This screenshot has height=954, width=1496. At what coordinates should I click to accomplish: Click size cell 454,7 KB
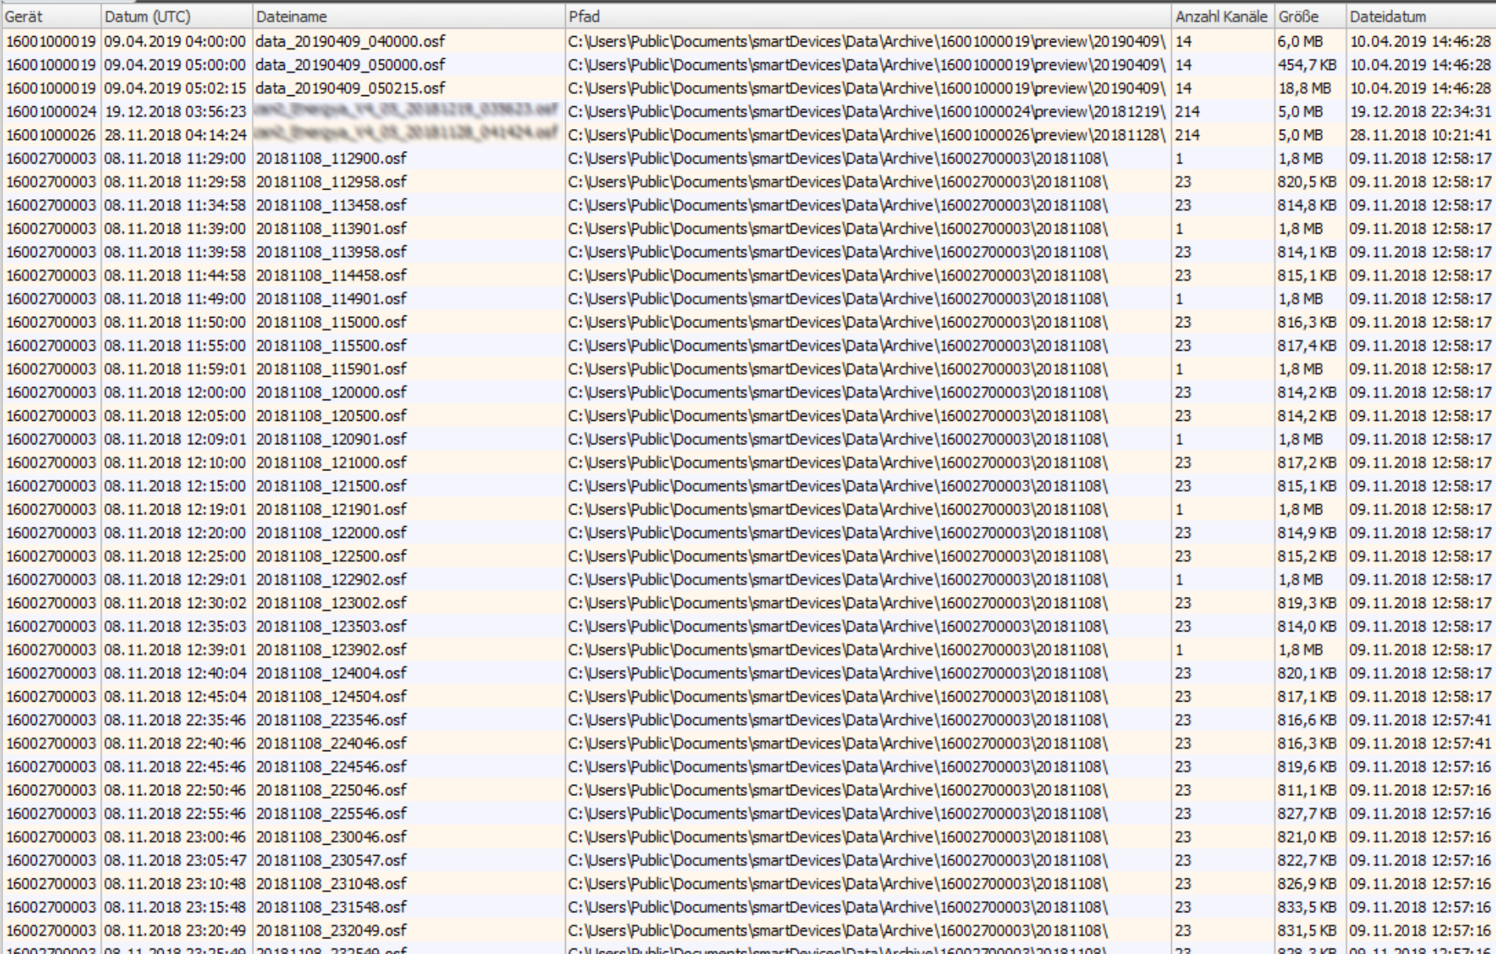coord(1306,64)
